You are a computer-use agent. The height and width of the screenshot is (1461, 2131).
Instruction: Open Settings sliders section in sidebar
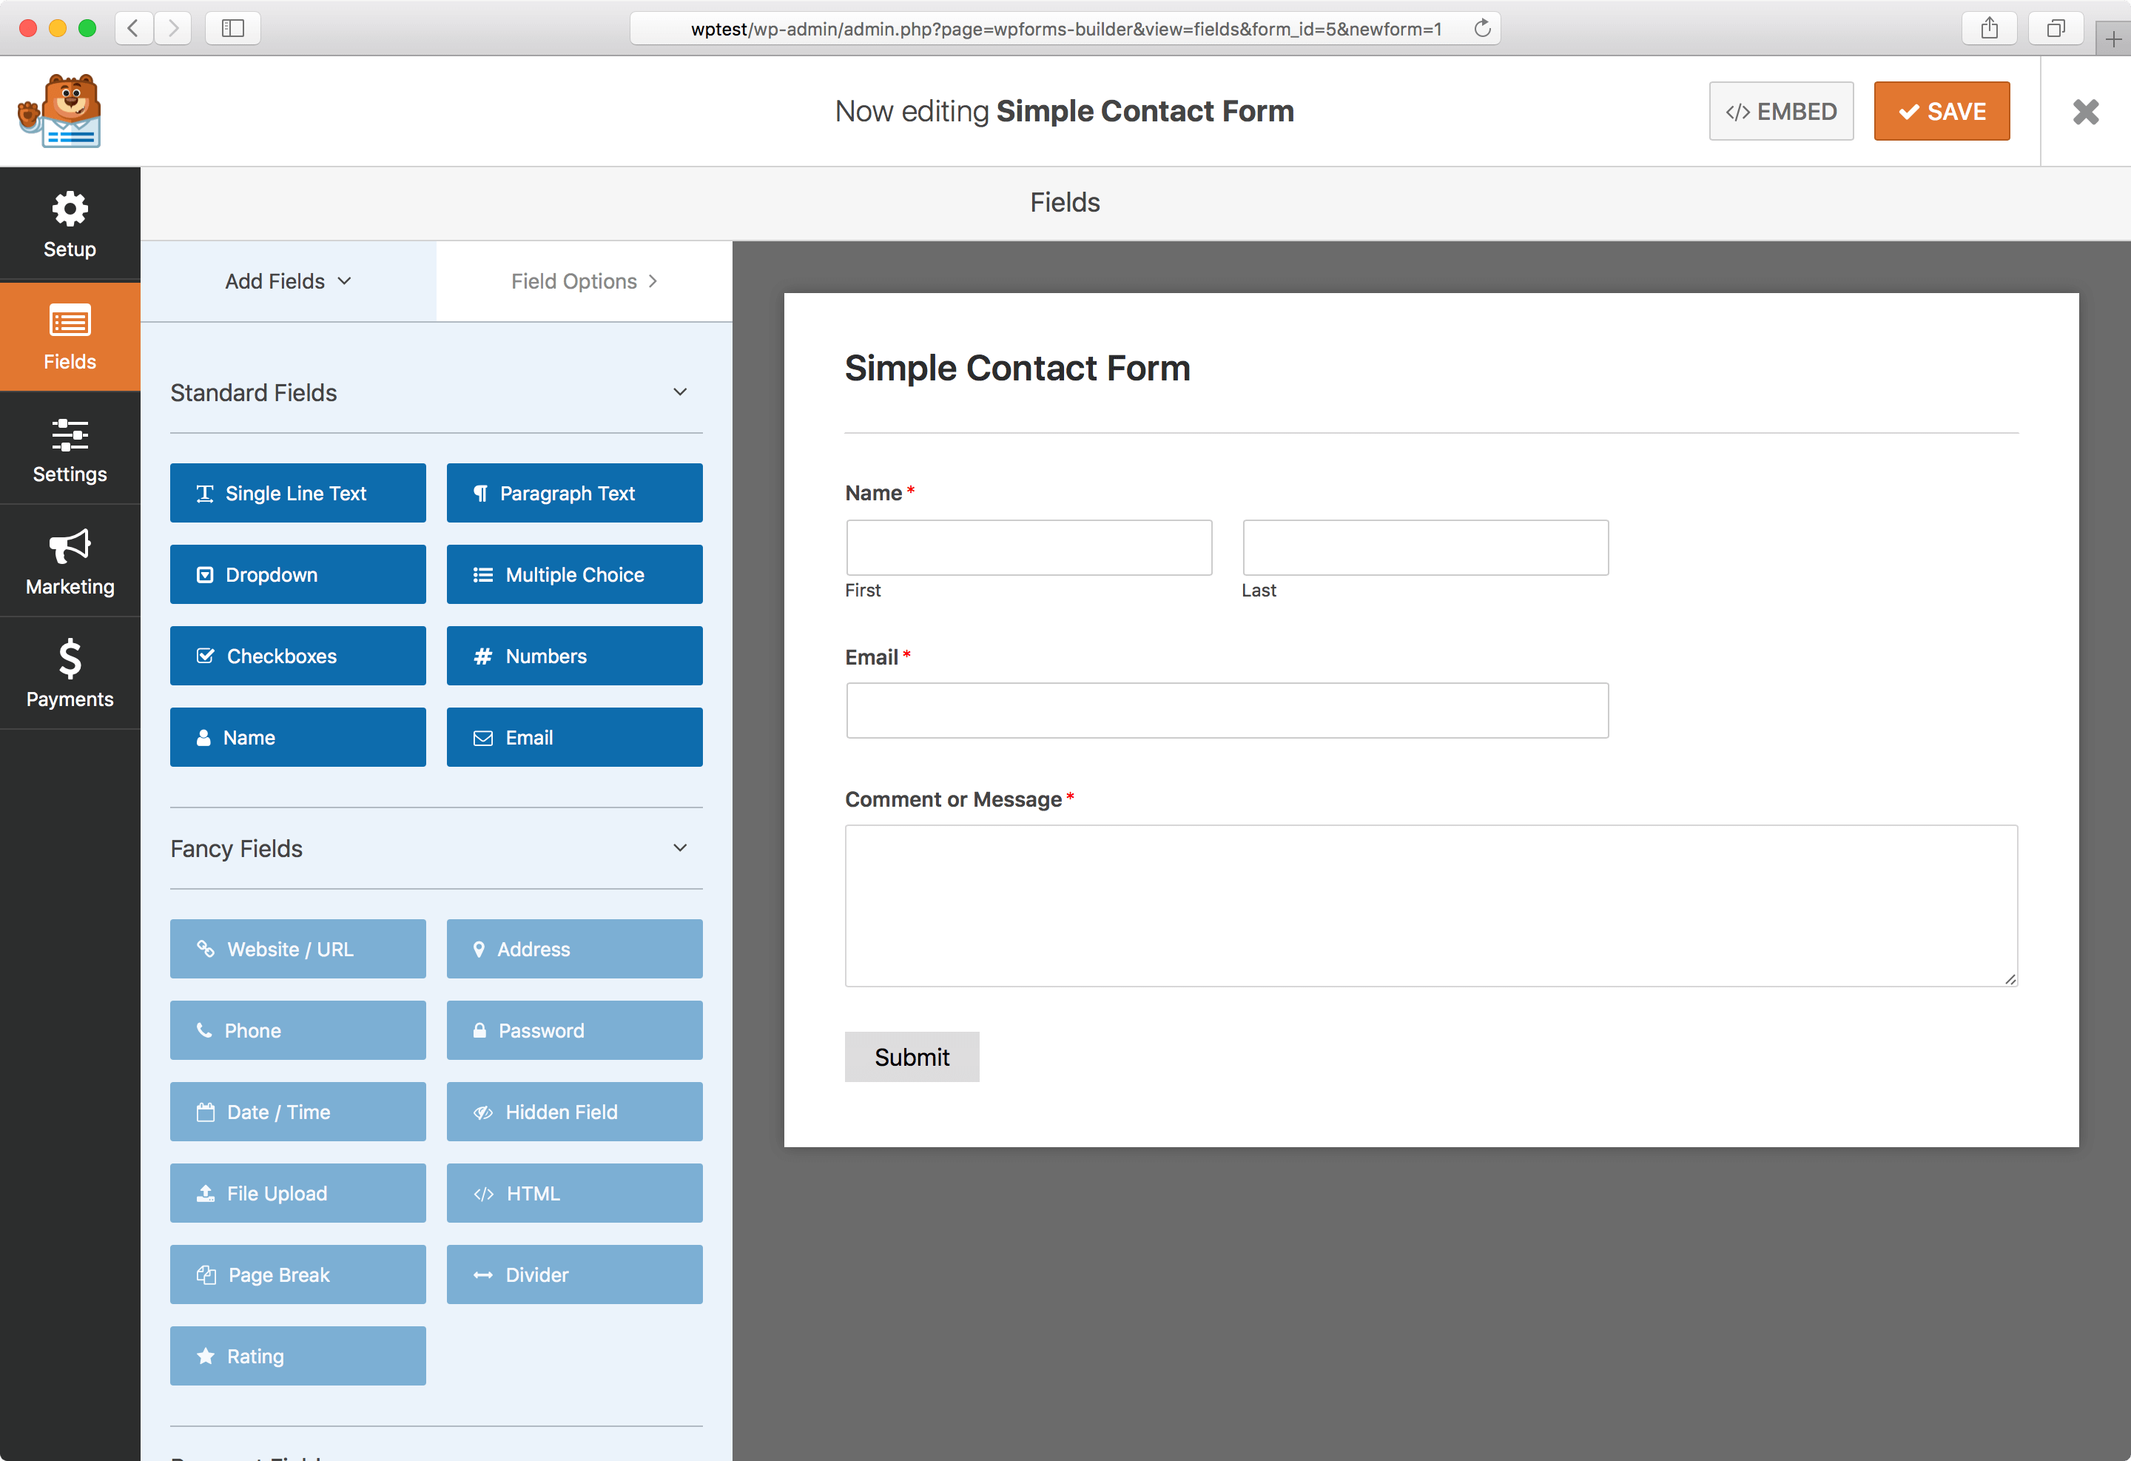coord(70,449)
